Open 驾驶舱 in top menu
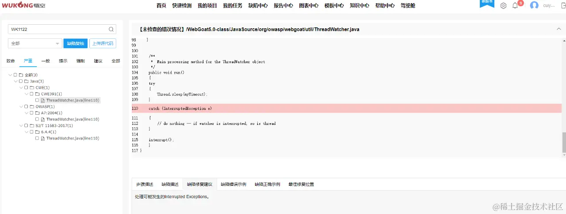 [408, 6]
